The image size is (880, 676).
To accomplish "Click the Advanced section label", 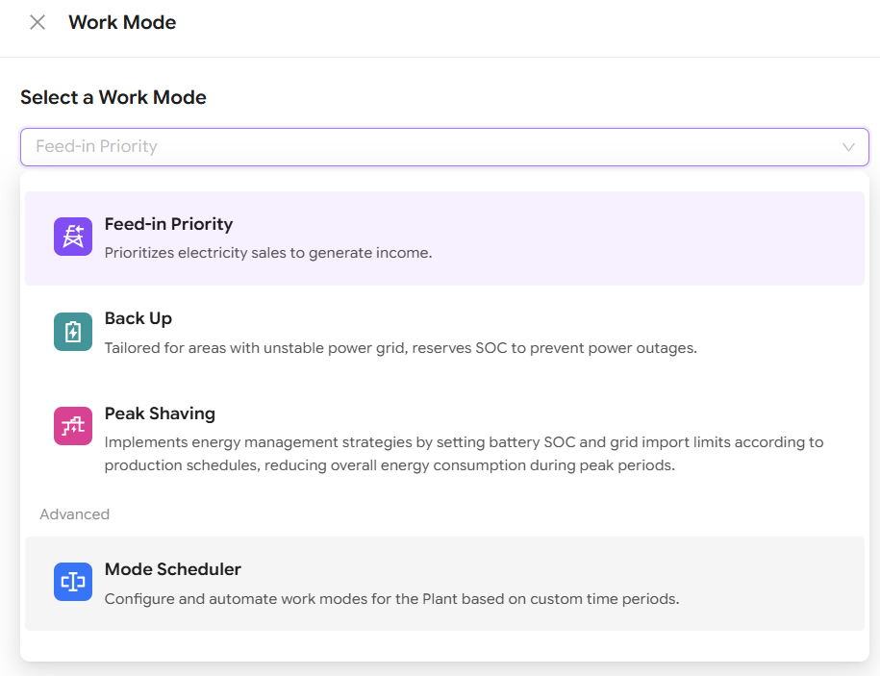I will pos(74,514).
